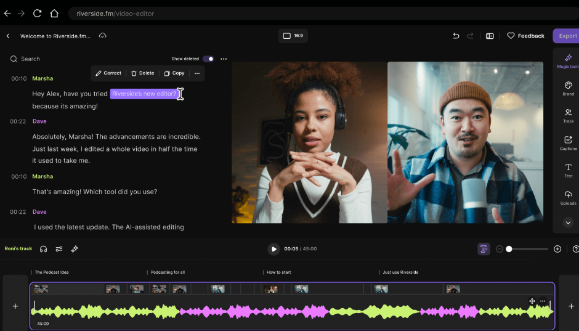Select highlighted phrase "Riverside's new editor?"
Viewport: 579px width, 331px height.
tap(145, 94)
